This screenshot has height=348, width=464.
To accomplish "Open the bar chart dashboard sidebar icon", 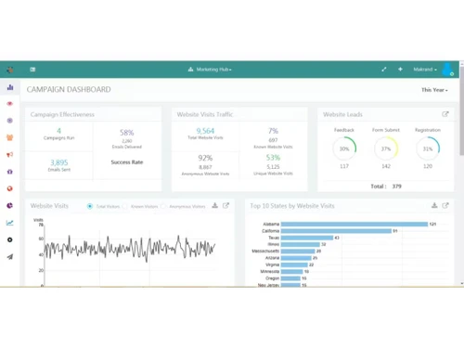I will [10, 87].
